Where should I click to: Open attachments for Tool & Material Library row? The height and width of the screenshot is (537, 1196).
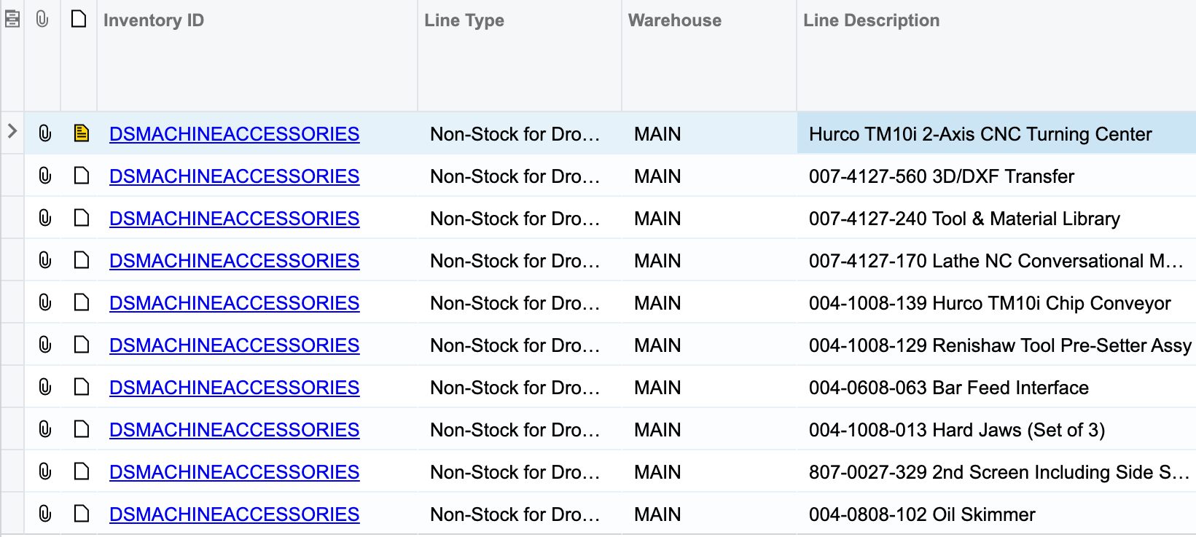(44, 218)
